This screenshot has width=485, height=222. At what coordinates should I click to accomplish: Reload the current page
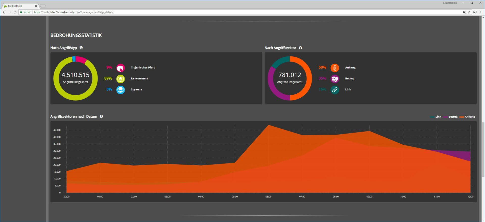[x=15, y=12]
